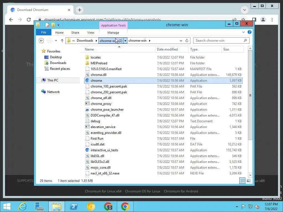Open Chrome profile avatar button
This screenshot has height=212, width=283.
pyautogui.click(x=263, y=20)
